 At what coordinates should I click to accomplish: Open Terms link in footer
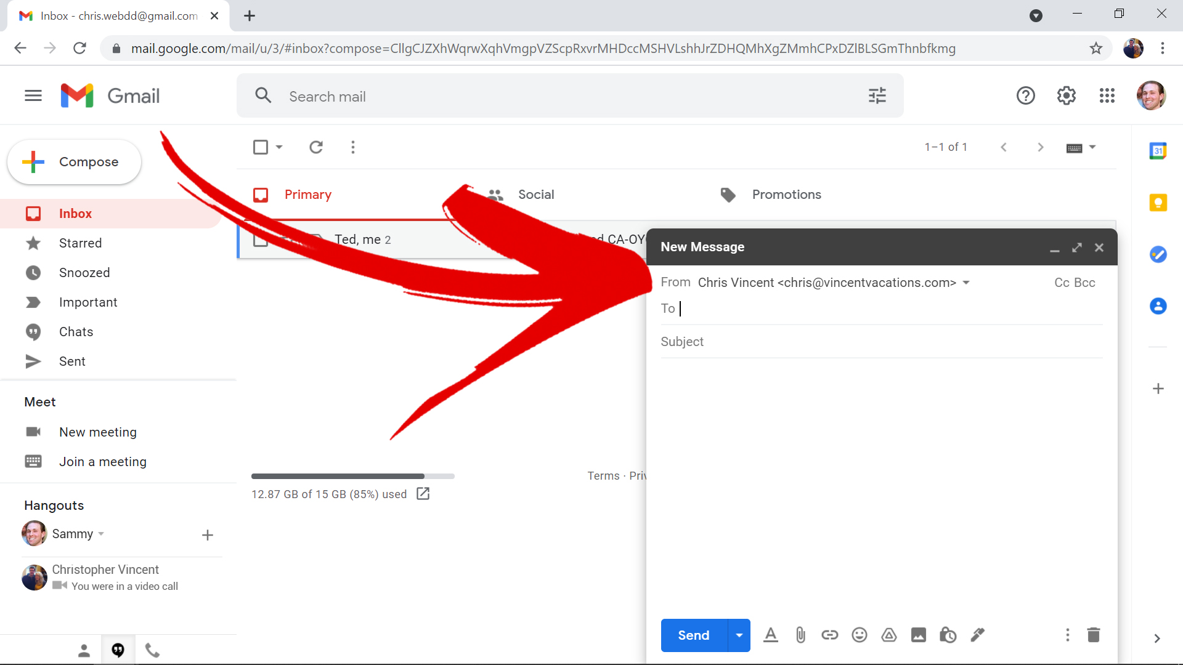(603, 476)
